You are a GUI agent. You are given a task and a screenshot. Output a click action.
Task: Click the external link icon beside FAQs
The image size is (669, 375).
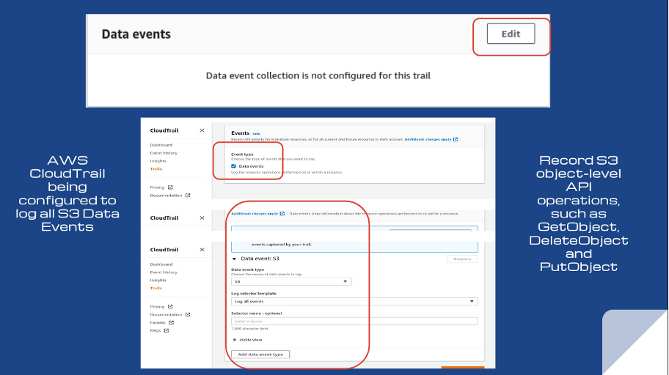167,330
